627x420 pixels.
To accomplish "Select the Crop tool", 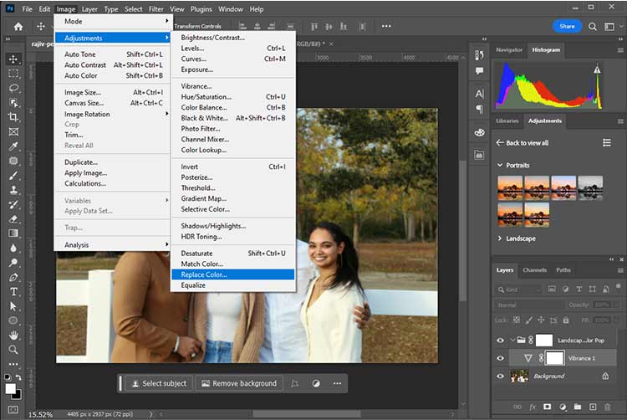I will (13, 117).
